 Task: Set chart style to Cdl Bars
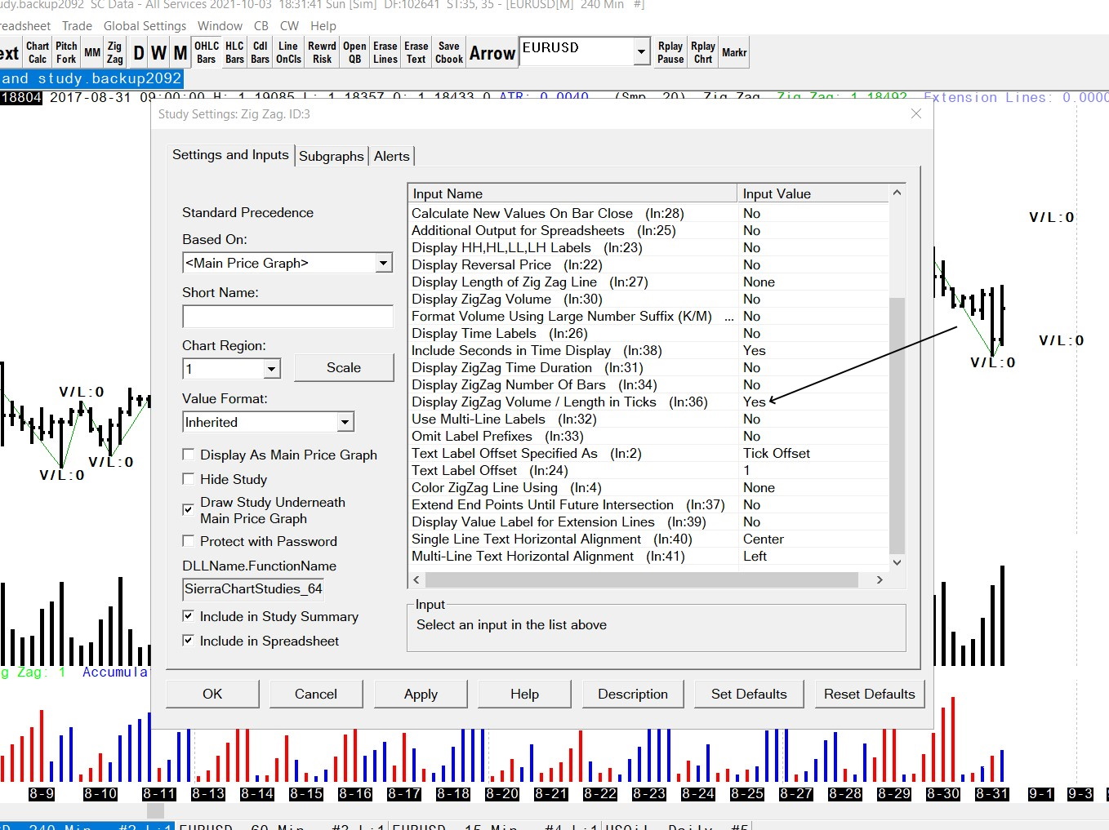(261, 52)
